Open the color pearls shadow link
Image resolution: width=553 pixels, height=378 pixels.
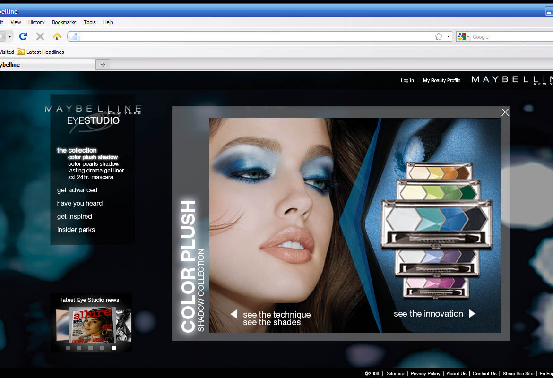coord(94,164)
